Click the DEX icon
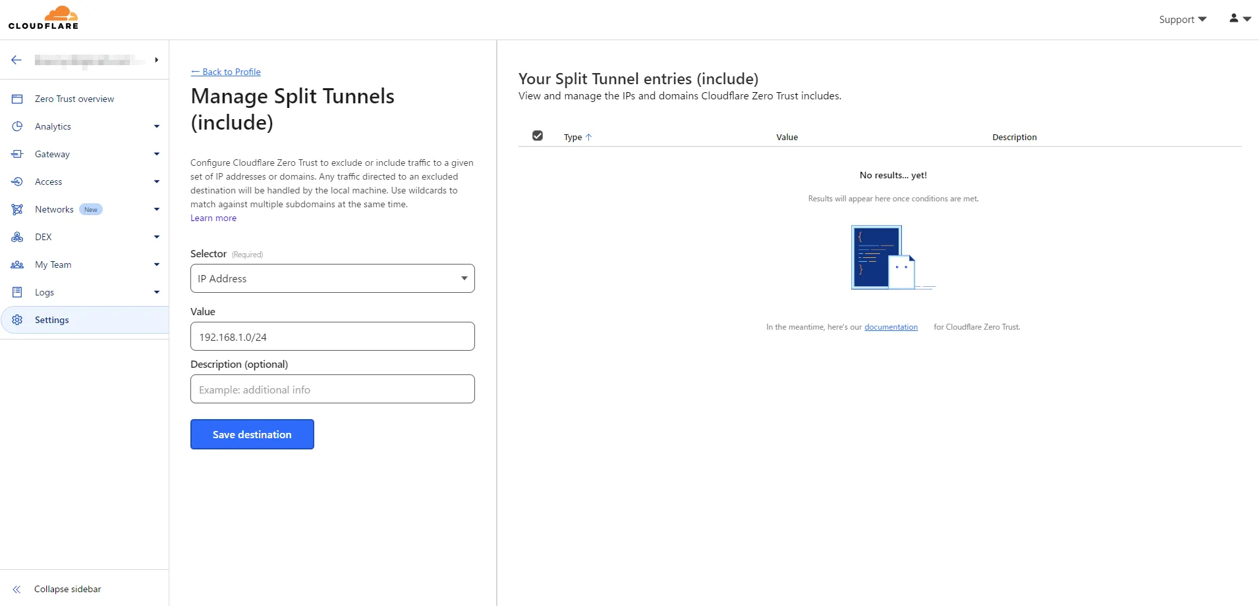 17,237
